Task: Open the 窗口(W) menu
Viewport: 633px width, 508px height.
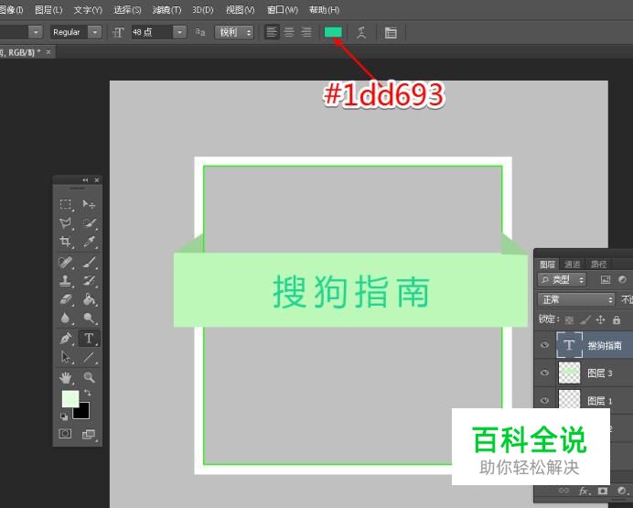Action: 282,10
